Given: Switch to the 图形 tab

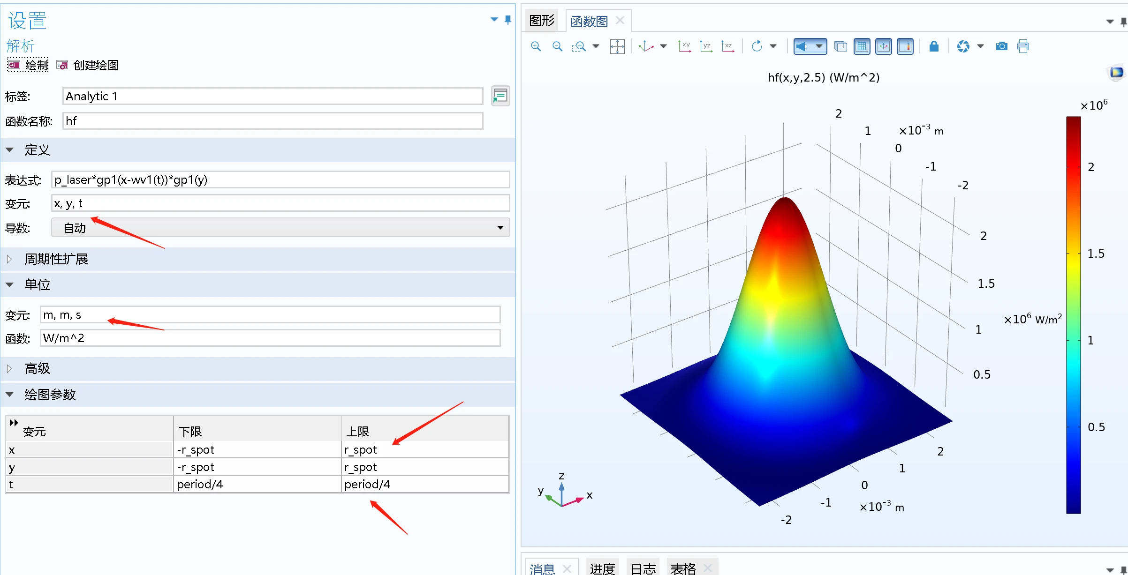Looking at the screenshot, I should click(542, 21).
